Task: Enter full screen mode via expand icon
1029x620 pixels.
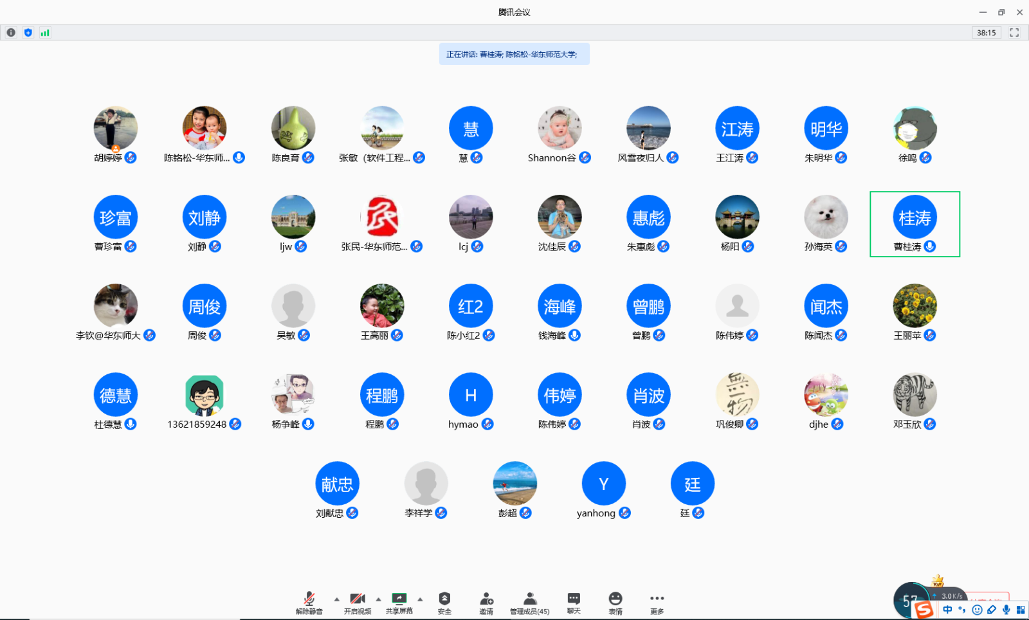Action: click(x=1014, y=33)
